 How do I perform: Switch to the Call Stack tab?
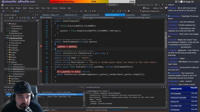(x=90, y=110)
